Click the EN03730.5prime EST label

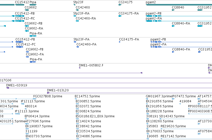38,136
